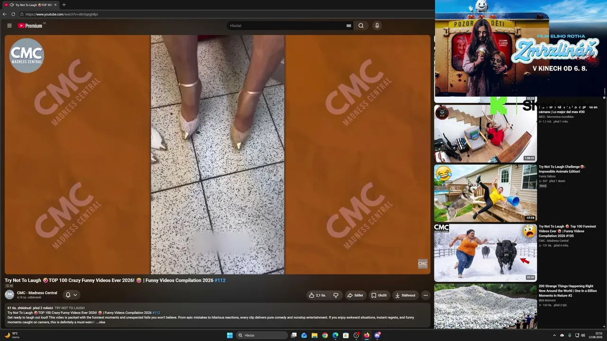
Task: Show hidden system tray icons chevron
Action: point(554,335)
